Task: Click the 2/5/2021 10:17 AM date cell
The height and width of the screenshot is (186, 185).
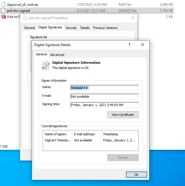Action: tap(91, 11)
